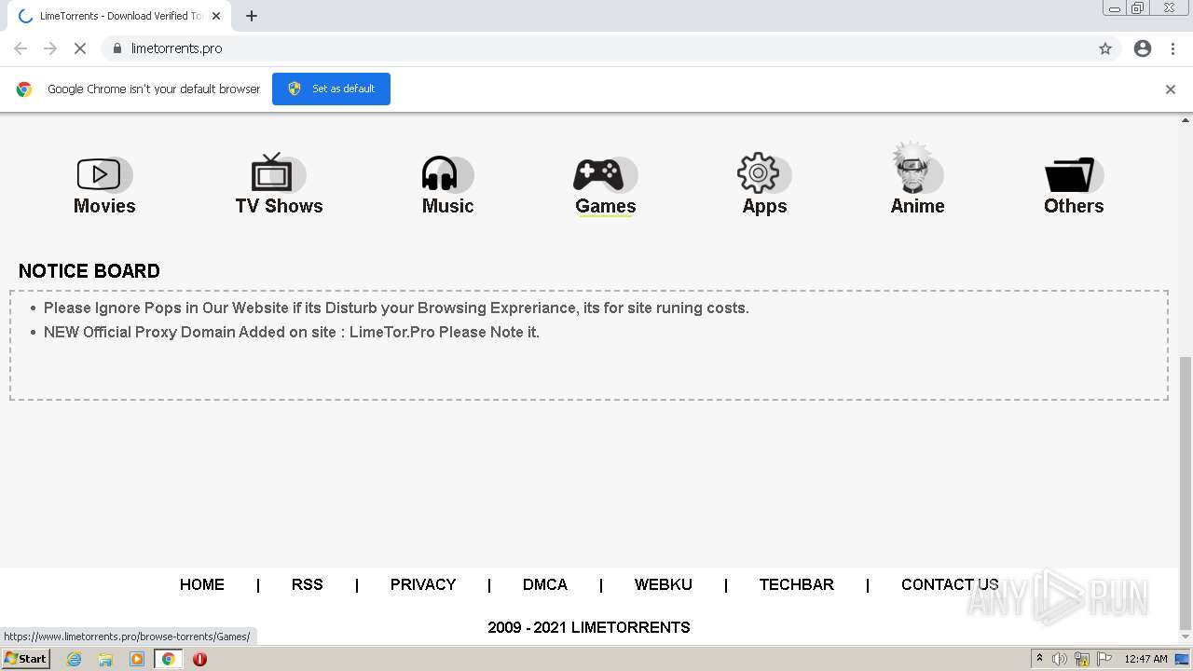This screenshot has width=1193, height=671.
Task: Open the TECHBAR footer link
Action: (x=797, y=584)
